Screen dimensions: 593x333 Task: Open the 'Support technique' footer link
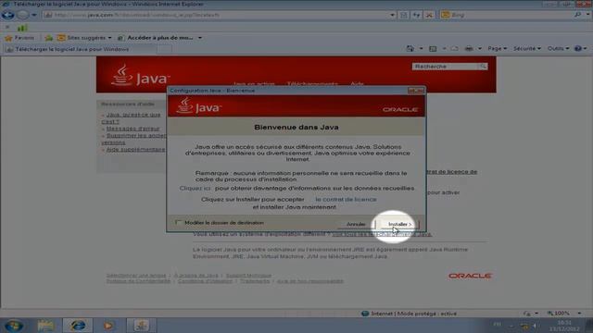(x=248, y=276)
